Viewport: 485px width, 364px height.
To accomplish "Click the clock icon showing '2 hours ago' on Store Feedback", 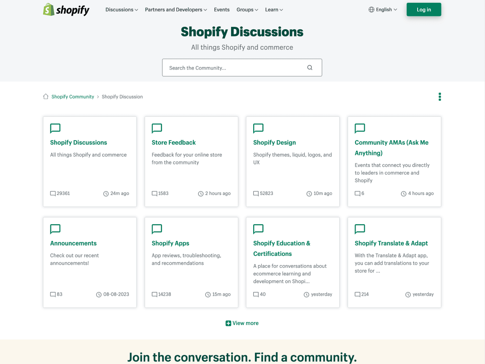I will point(200,193).
